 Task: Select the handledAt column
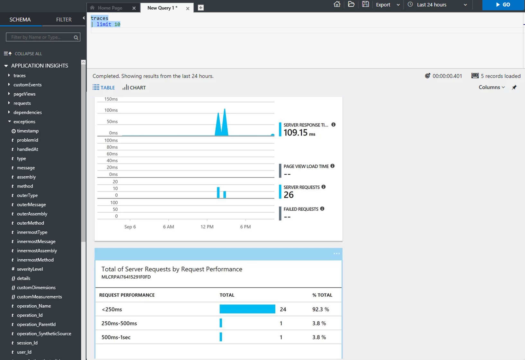coord(28,149)
